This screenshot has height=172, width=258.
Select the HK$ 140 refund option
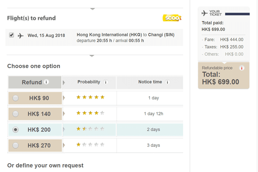coord(15,114)
